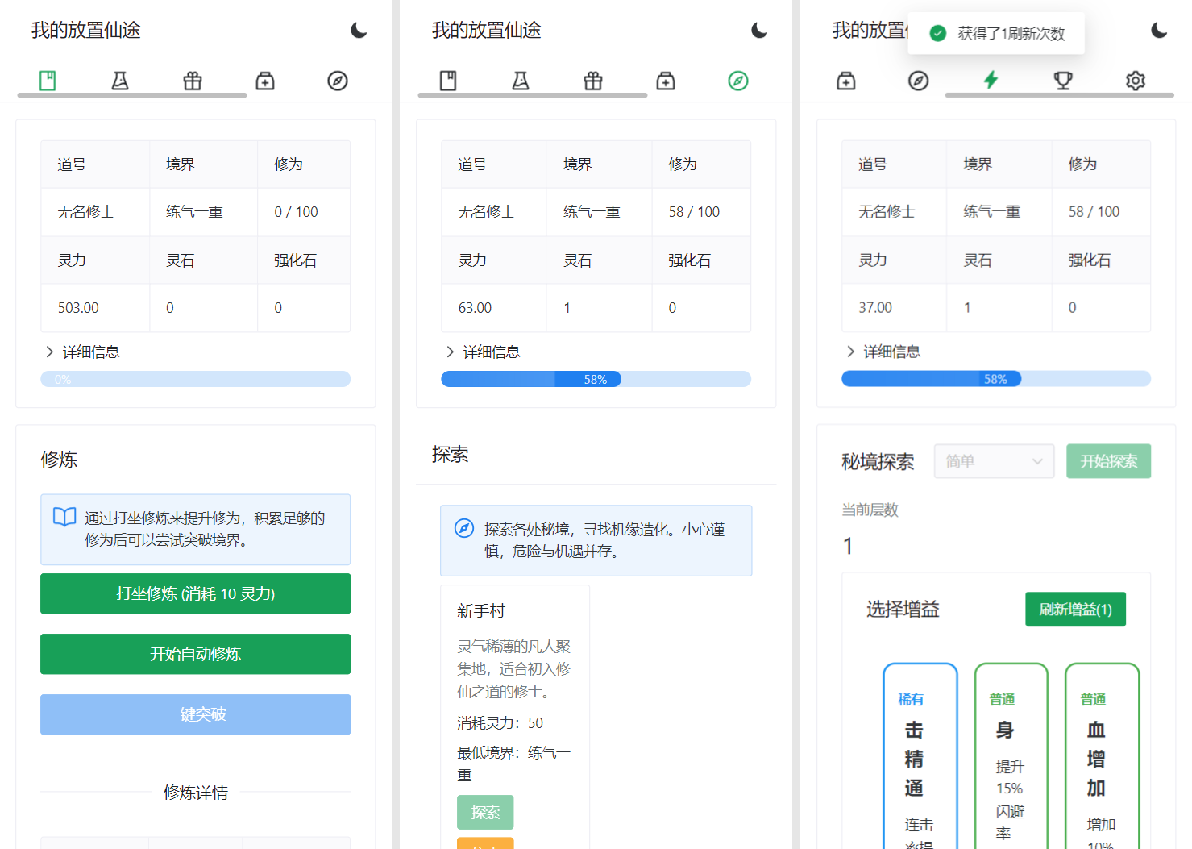Open the 简单 difficulty dropdown
This screenshot has height=849, width=1192.
point(994,460)
